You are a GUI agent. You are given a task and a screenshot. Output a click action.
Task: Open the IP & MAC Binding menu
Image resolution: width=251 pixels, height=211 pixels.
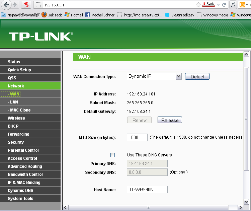coord(30,182)
